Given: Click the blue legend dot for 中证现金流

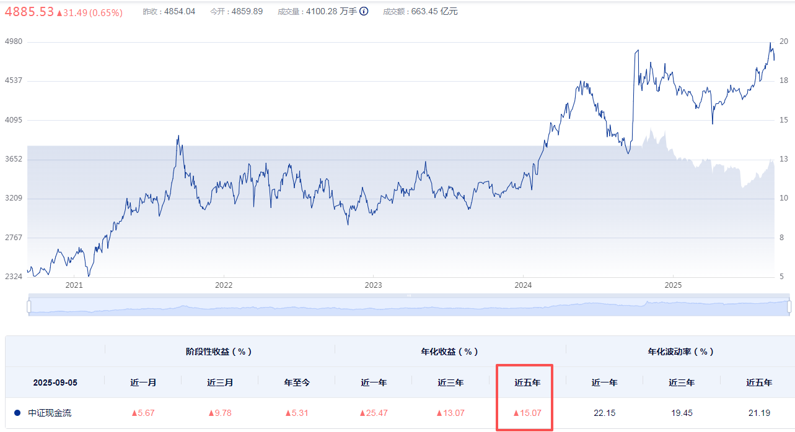Looking at the screenshot, I should pos(17,413).
